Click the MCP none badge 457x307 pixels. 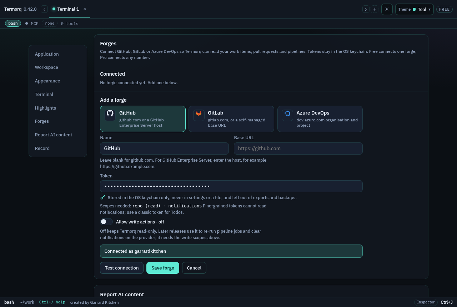point(50,23)
